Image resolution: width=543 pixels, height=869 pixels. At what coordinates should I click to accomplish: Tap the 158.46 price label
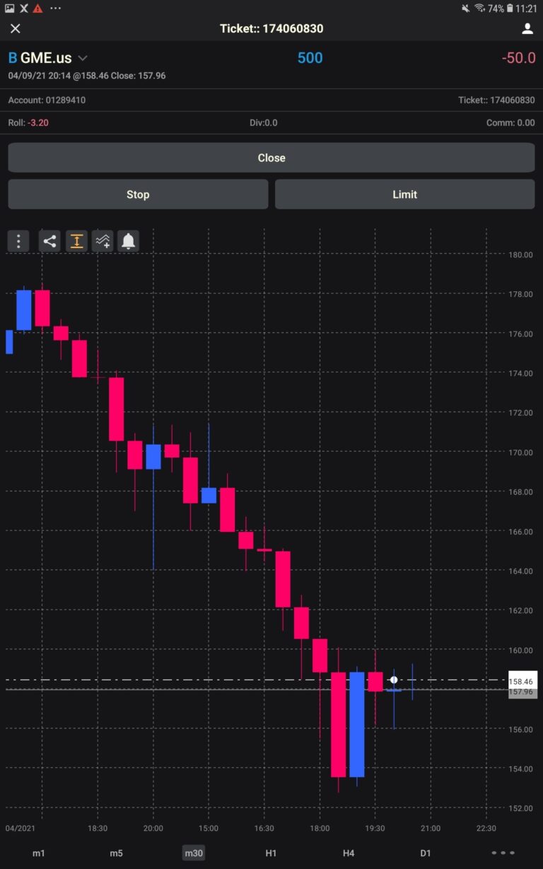(522, 682)
